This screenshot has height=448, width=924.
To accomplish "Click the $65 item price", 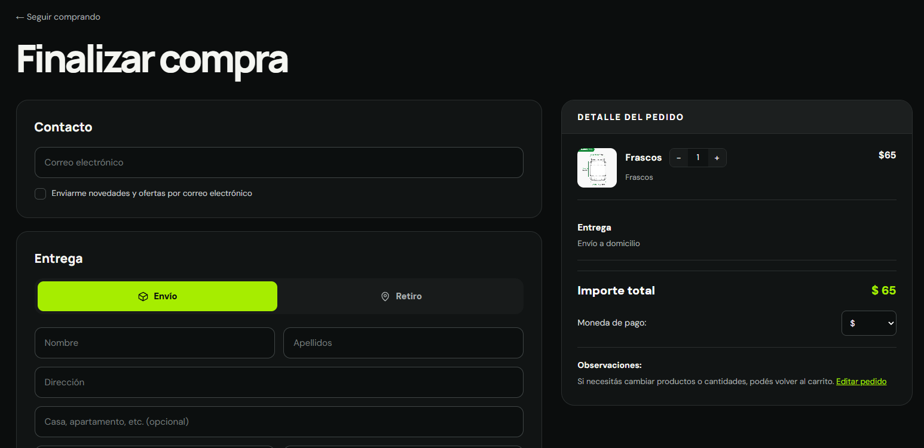I will point(888,155).
